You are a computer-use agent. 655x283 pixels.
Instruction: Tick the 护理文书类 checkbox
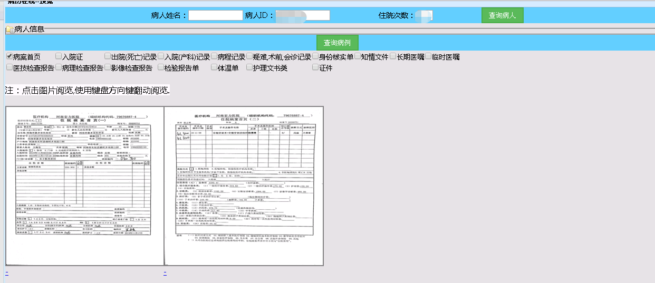(x=249, y=67)
